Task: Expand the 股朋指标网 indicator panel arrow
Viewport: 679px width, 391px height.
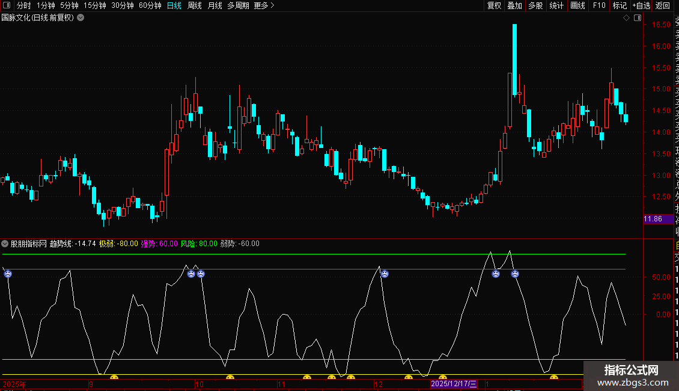Action: [x=5, y=244]
